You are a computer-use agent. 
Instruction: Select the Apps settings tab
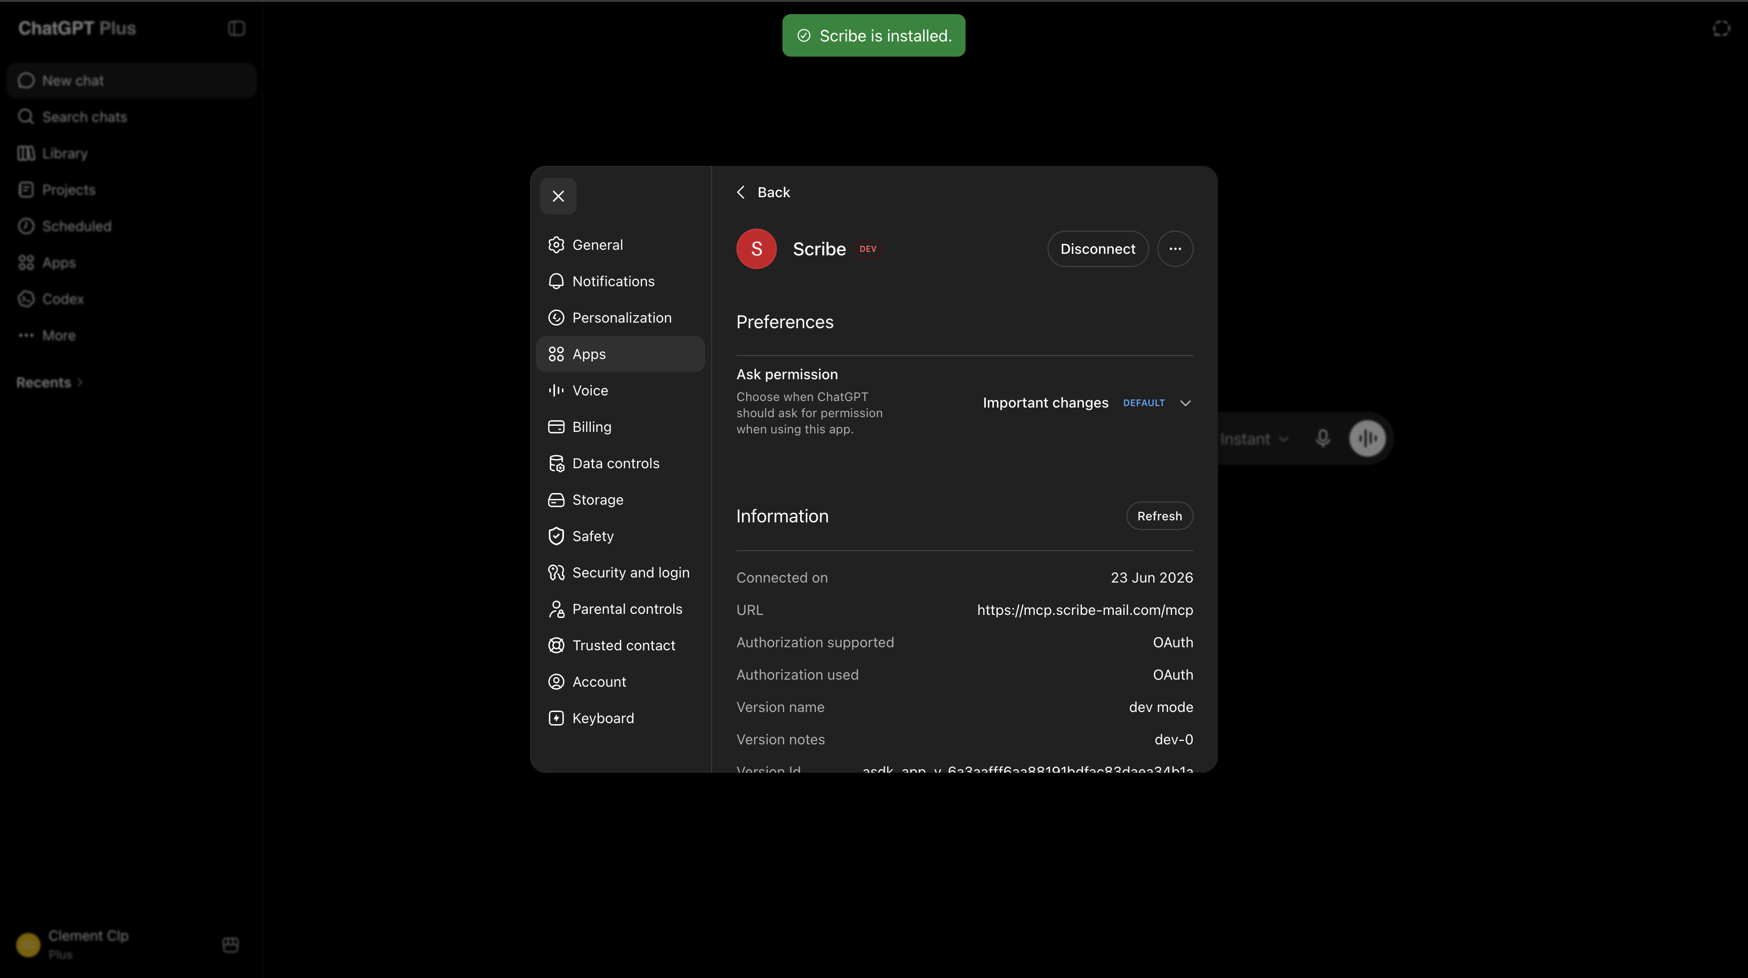point(620,354)
